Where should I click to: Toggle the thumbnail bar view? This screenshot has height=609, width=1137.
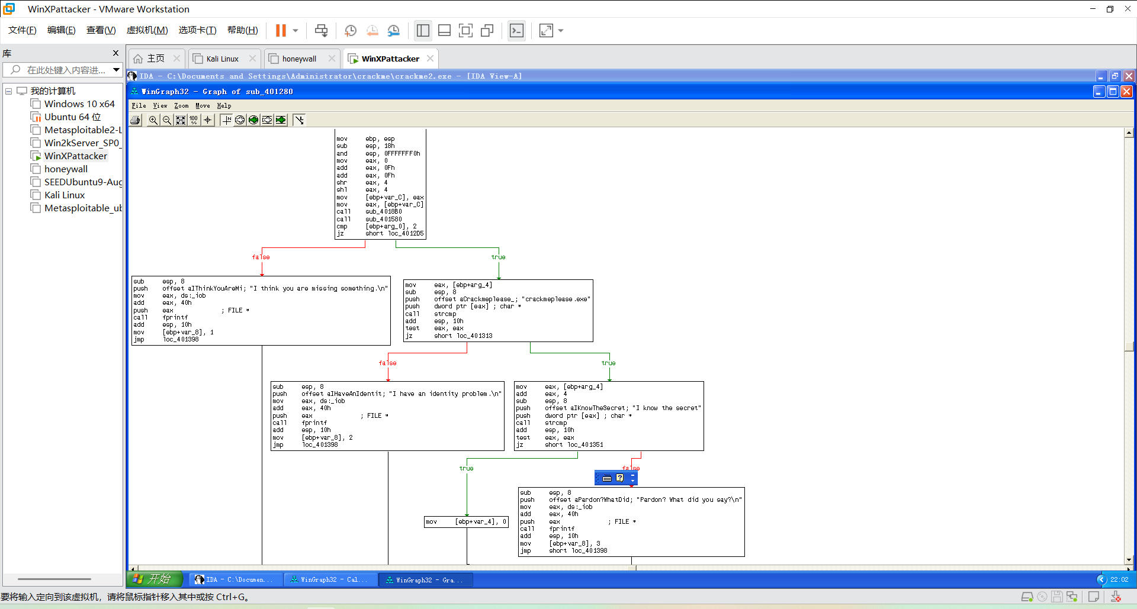(x=444, y=30)
